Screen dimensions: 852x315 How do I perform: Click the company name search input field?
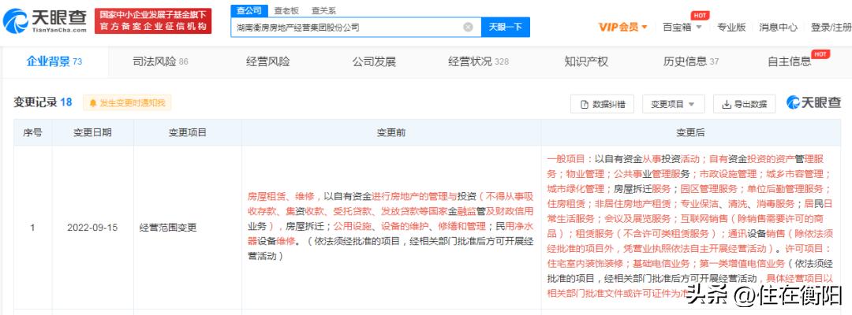(356, 27)
